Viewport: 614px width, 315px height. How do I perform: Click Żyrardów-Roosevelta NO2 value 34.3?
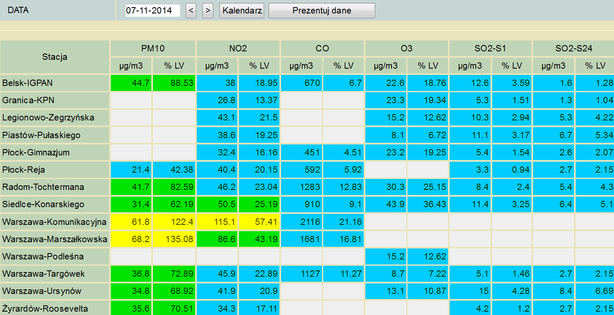pos(217,308)
